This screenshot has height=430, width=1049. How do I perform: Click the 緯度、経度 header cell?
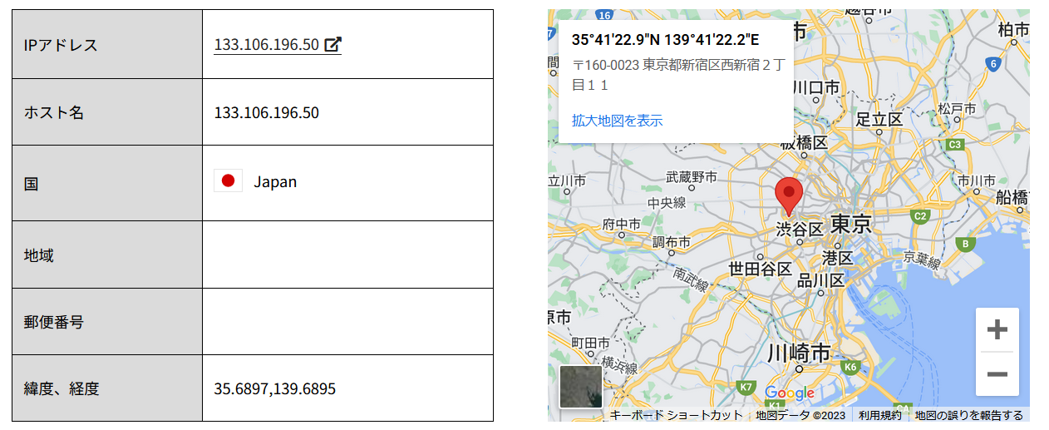coord(107,388)
